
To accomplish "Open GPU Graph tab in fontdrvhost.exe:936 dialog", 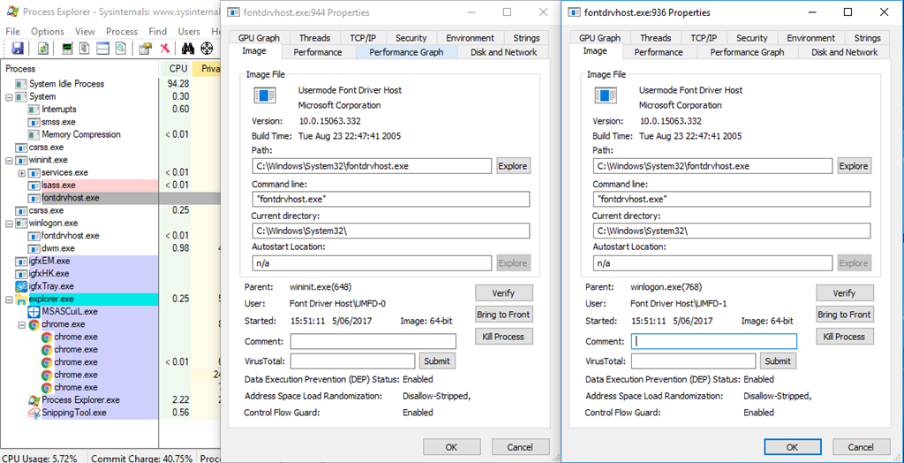I will point(599,37).
